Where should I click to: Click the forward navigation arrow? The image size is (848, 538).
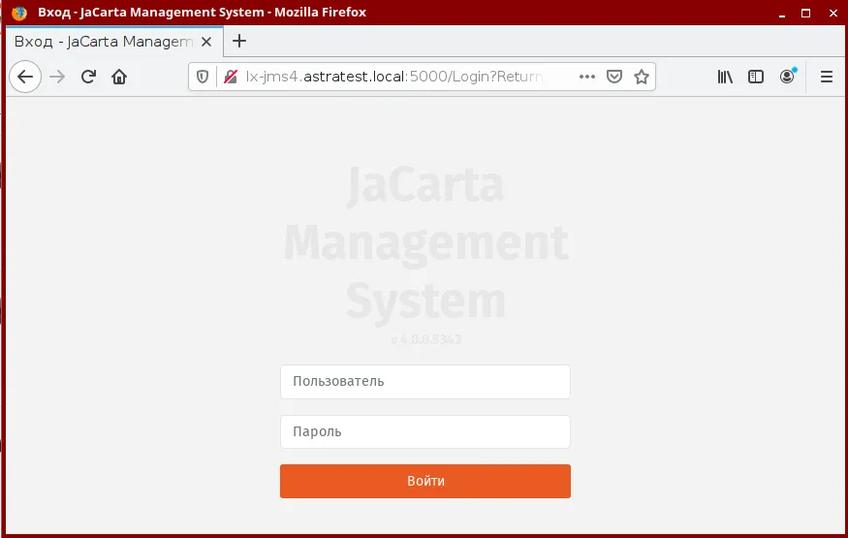tap(57, 77)
